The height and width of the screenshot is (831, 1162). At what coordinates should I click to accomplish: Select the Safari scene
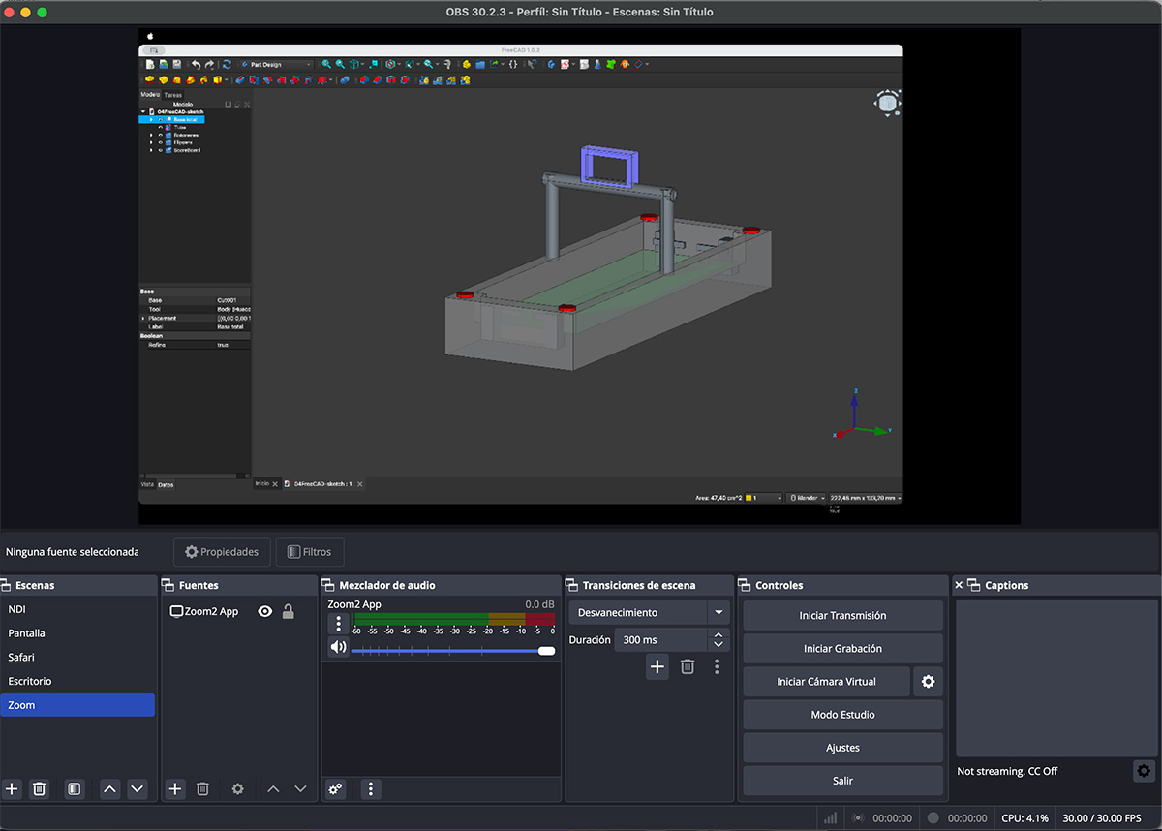tap(21, 658)
